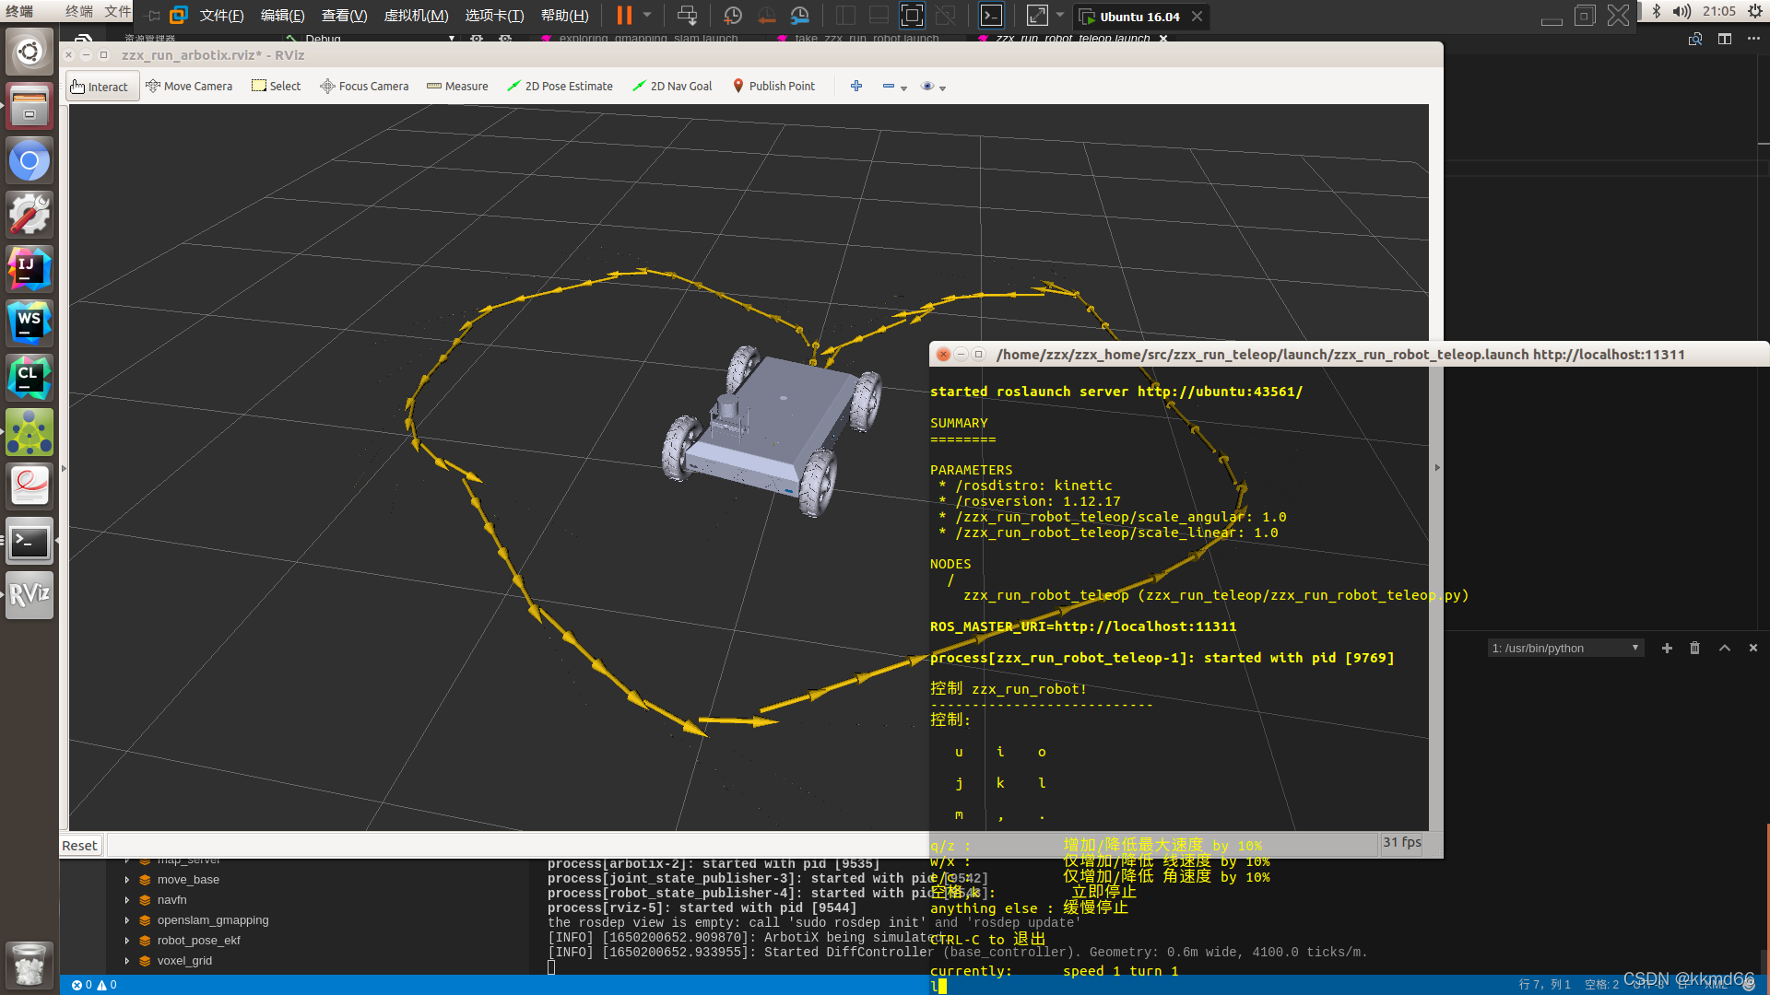The height and width of the screenshot is (995, 1770).
Task: Launch CLion from the dock
Action: pos(29,378)
